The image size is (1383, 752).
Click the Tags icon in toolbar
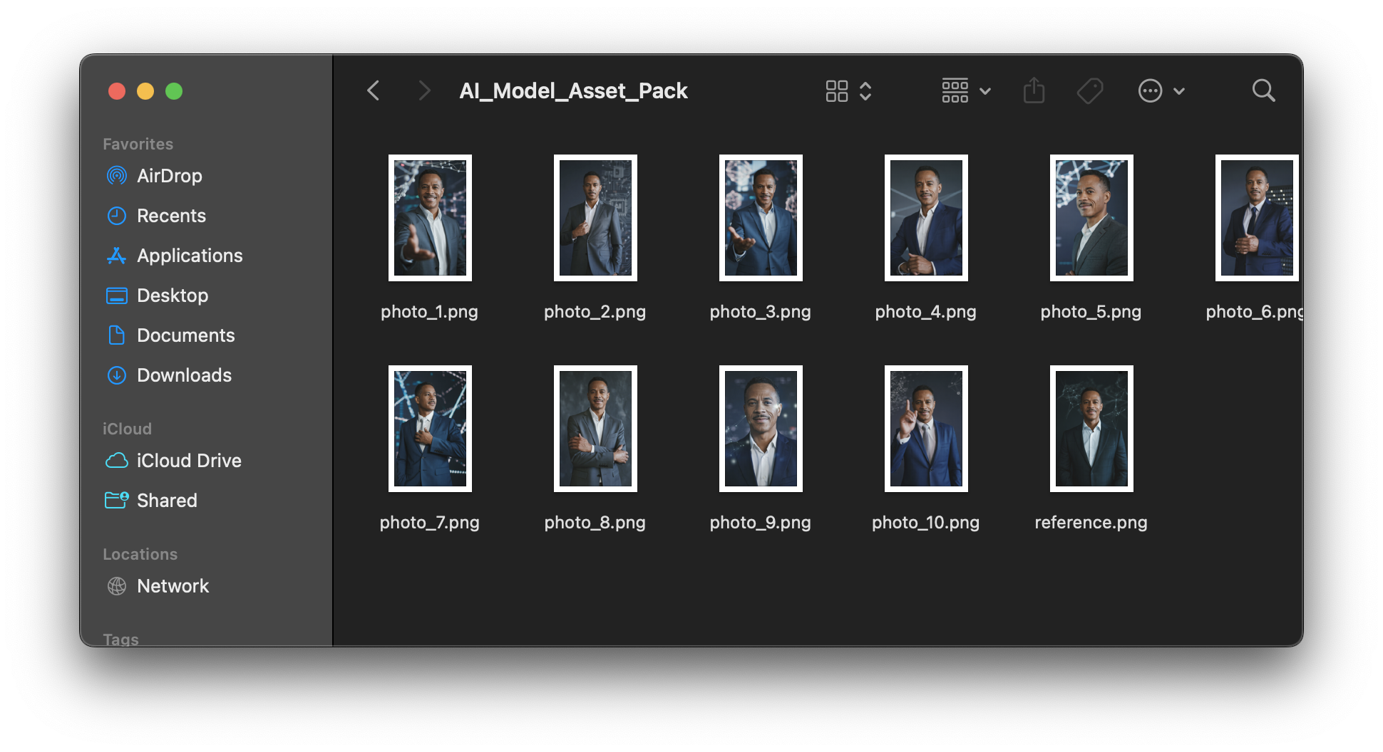click(x=1090, y=90)
